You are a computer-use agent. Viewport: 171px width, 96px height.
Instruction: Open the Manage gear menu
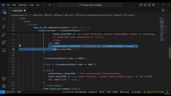point(4,86)
